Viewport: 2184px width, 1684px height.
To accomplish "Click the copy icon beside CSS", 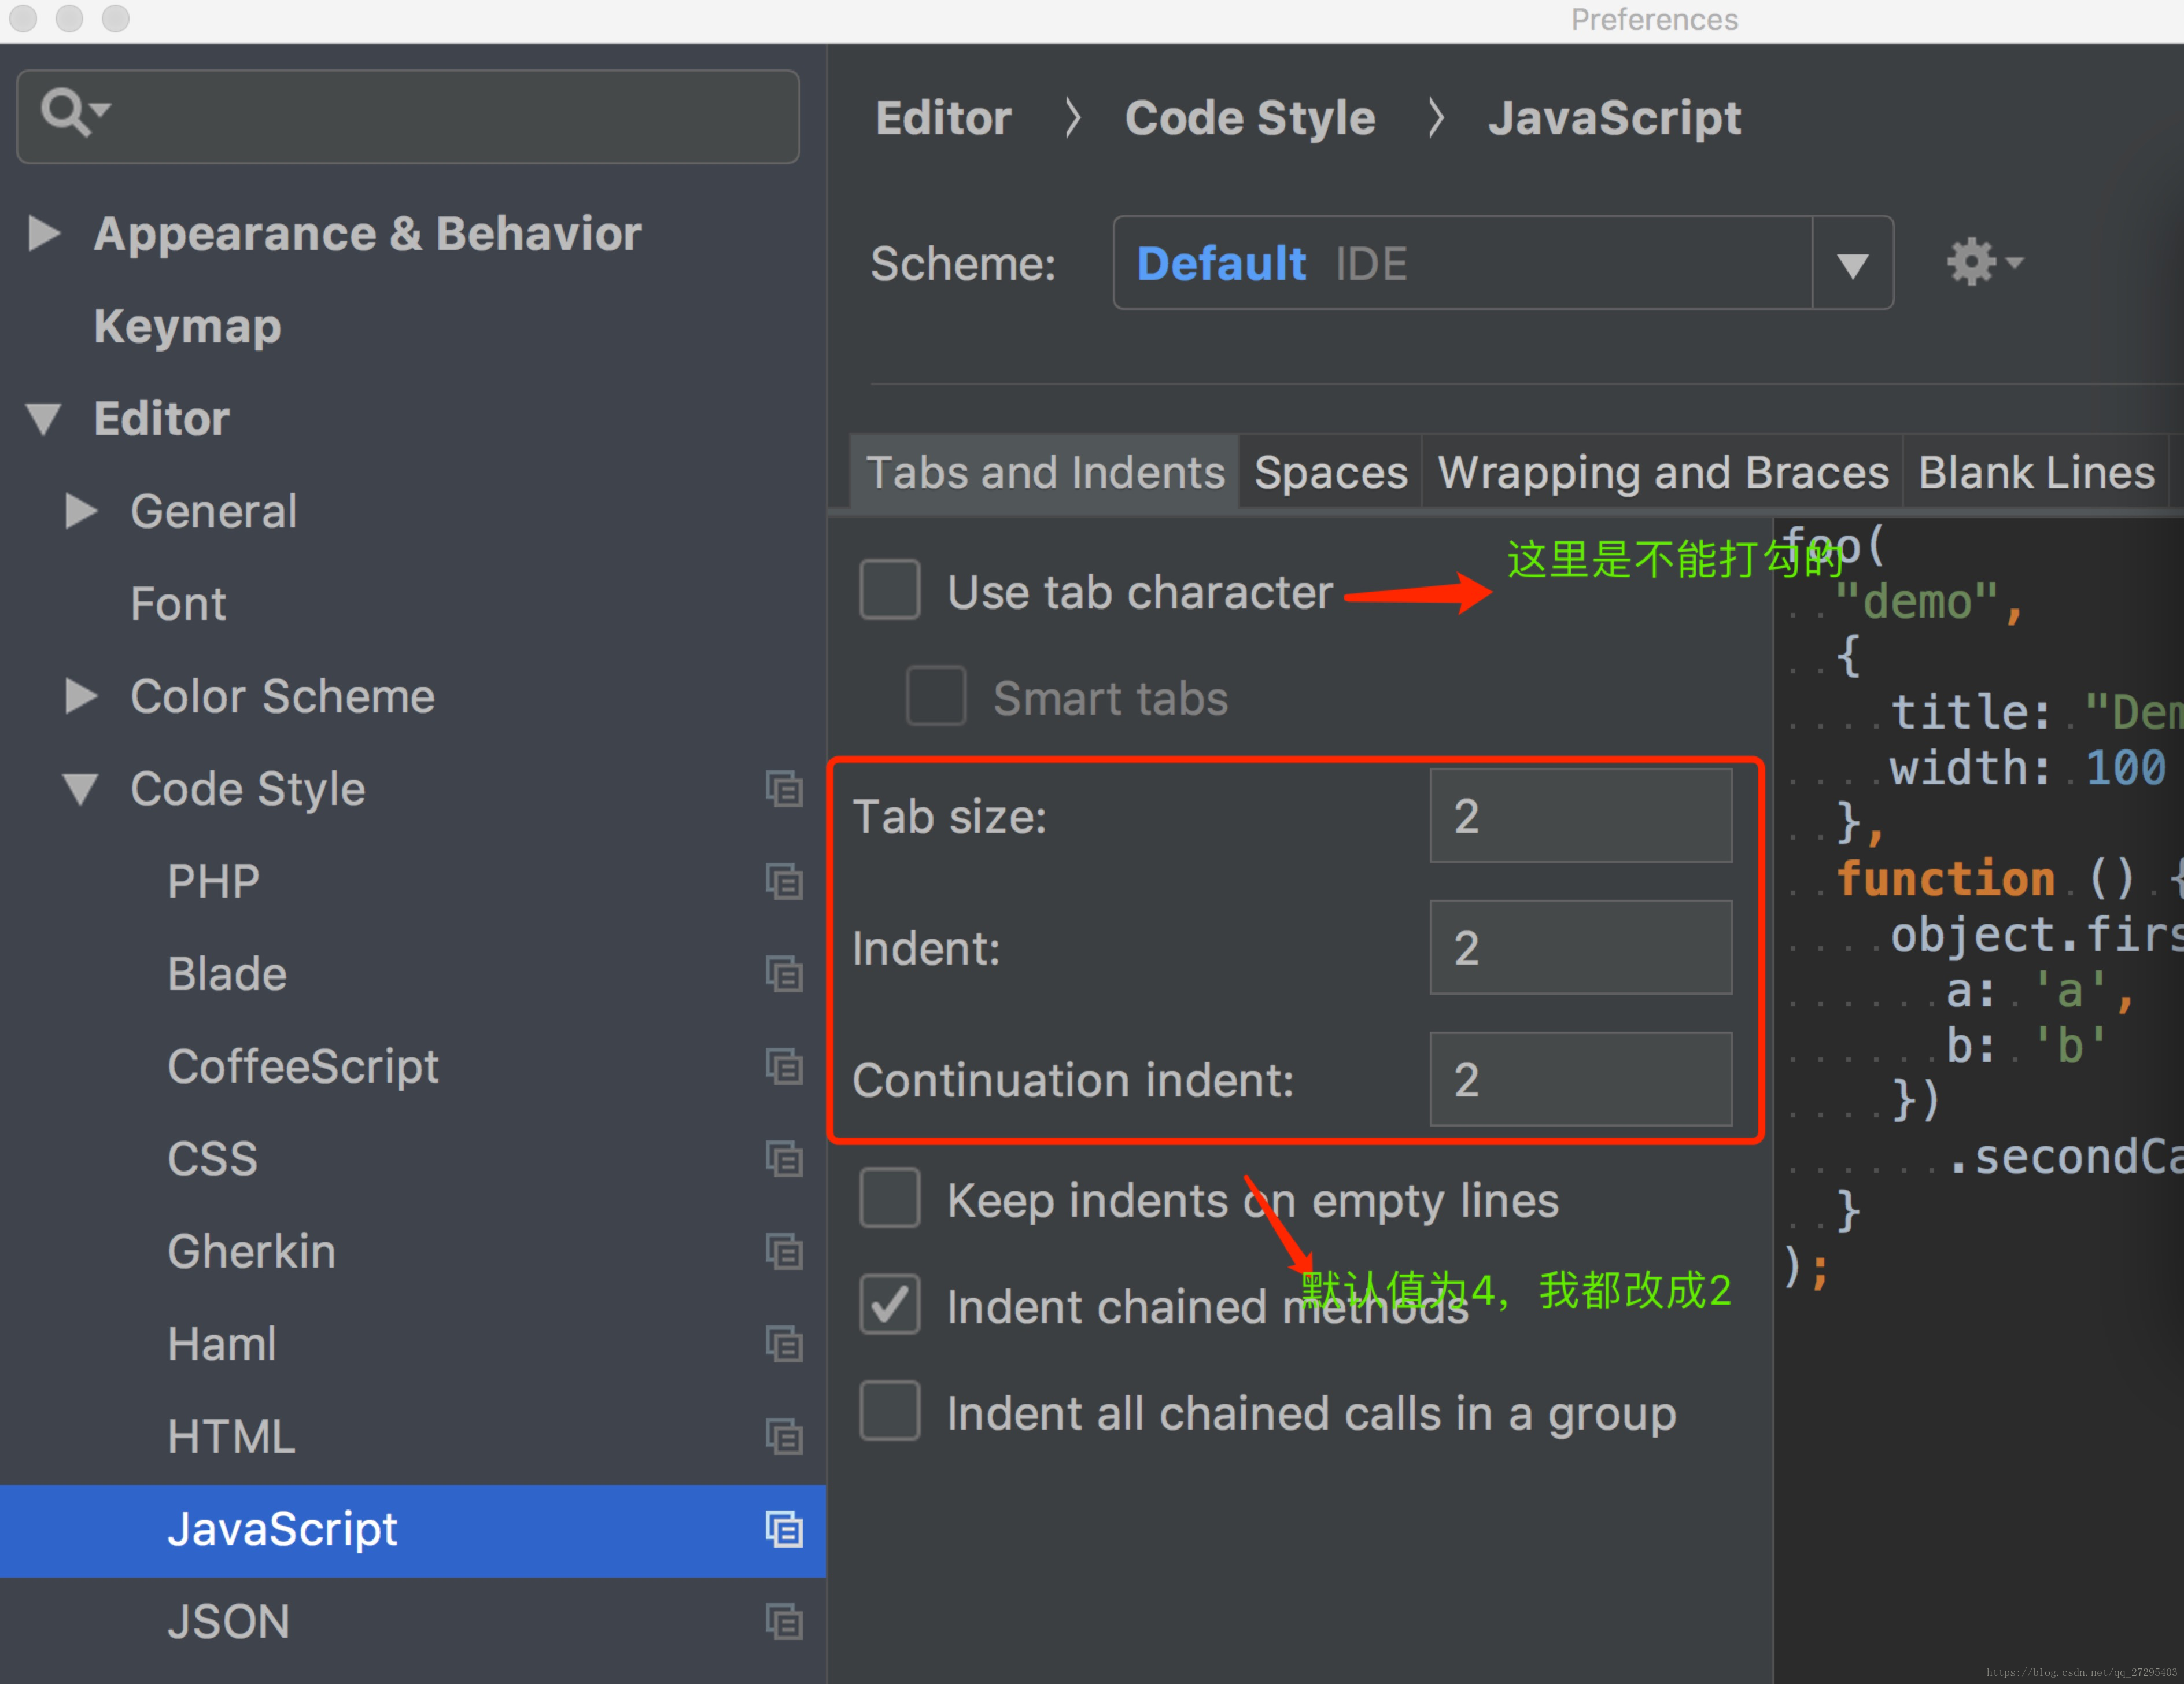I will (x=784, y=1159).
